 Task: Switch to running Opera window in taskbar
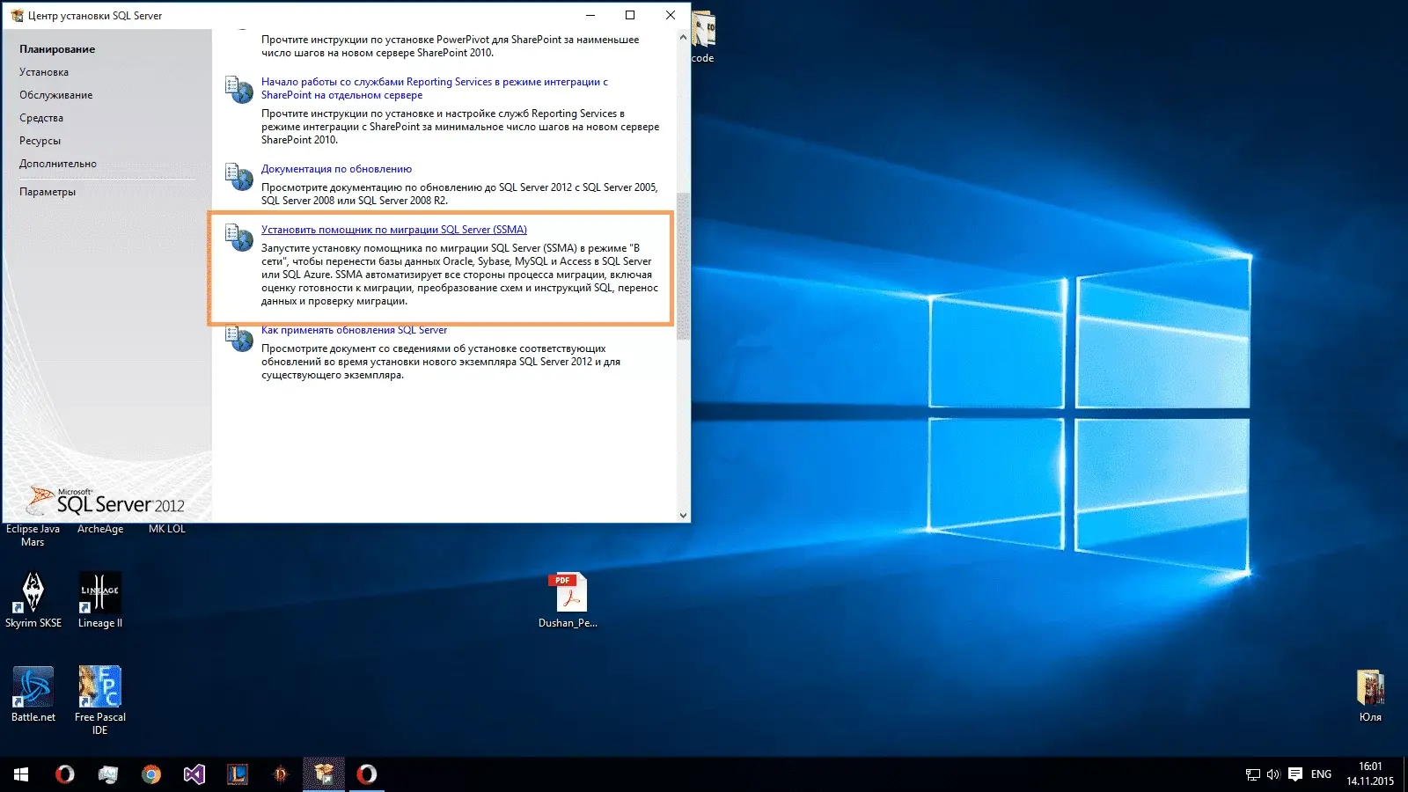[x=367, y=774]
